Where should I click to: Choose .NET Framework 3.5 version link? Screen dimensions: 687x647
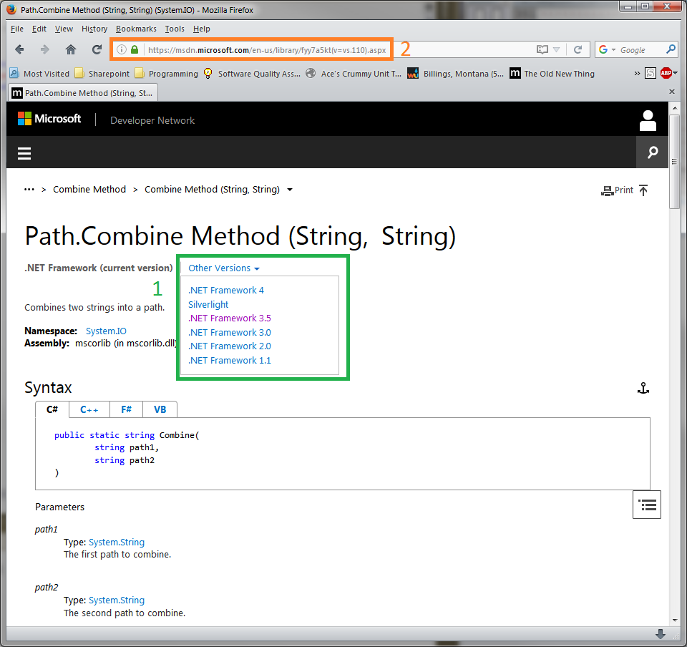tap(229, 318)
